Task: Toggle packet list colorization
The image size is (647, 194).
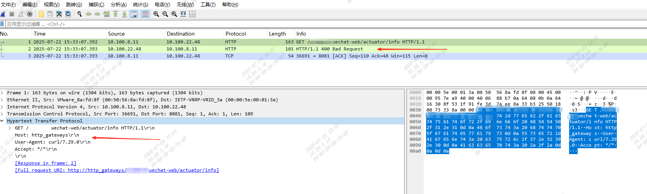Action: click(x=145, y=14)
